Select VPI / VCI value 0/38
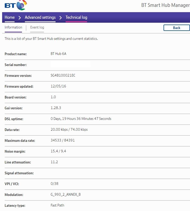The width and height of the screenshot is (190, 211). [55, 184]
